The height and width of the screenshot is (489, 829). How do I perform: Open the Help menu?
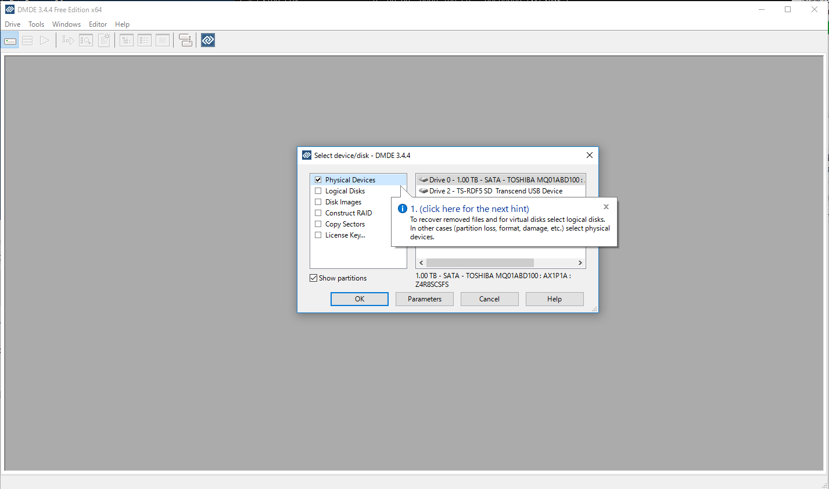point(122,24)
